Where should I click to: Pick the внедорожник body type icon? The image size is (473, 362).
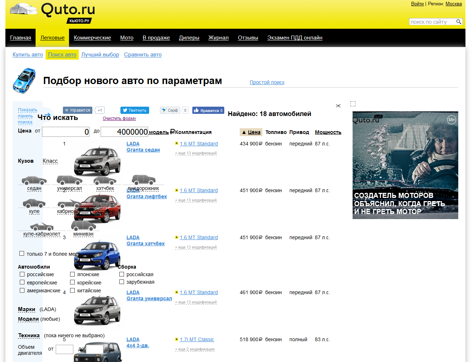[143, 179]
